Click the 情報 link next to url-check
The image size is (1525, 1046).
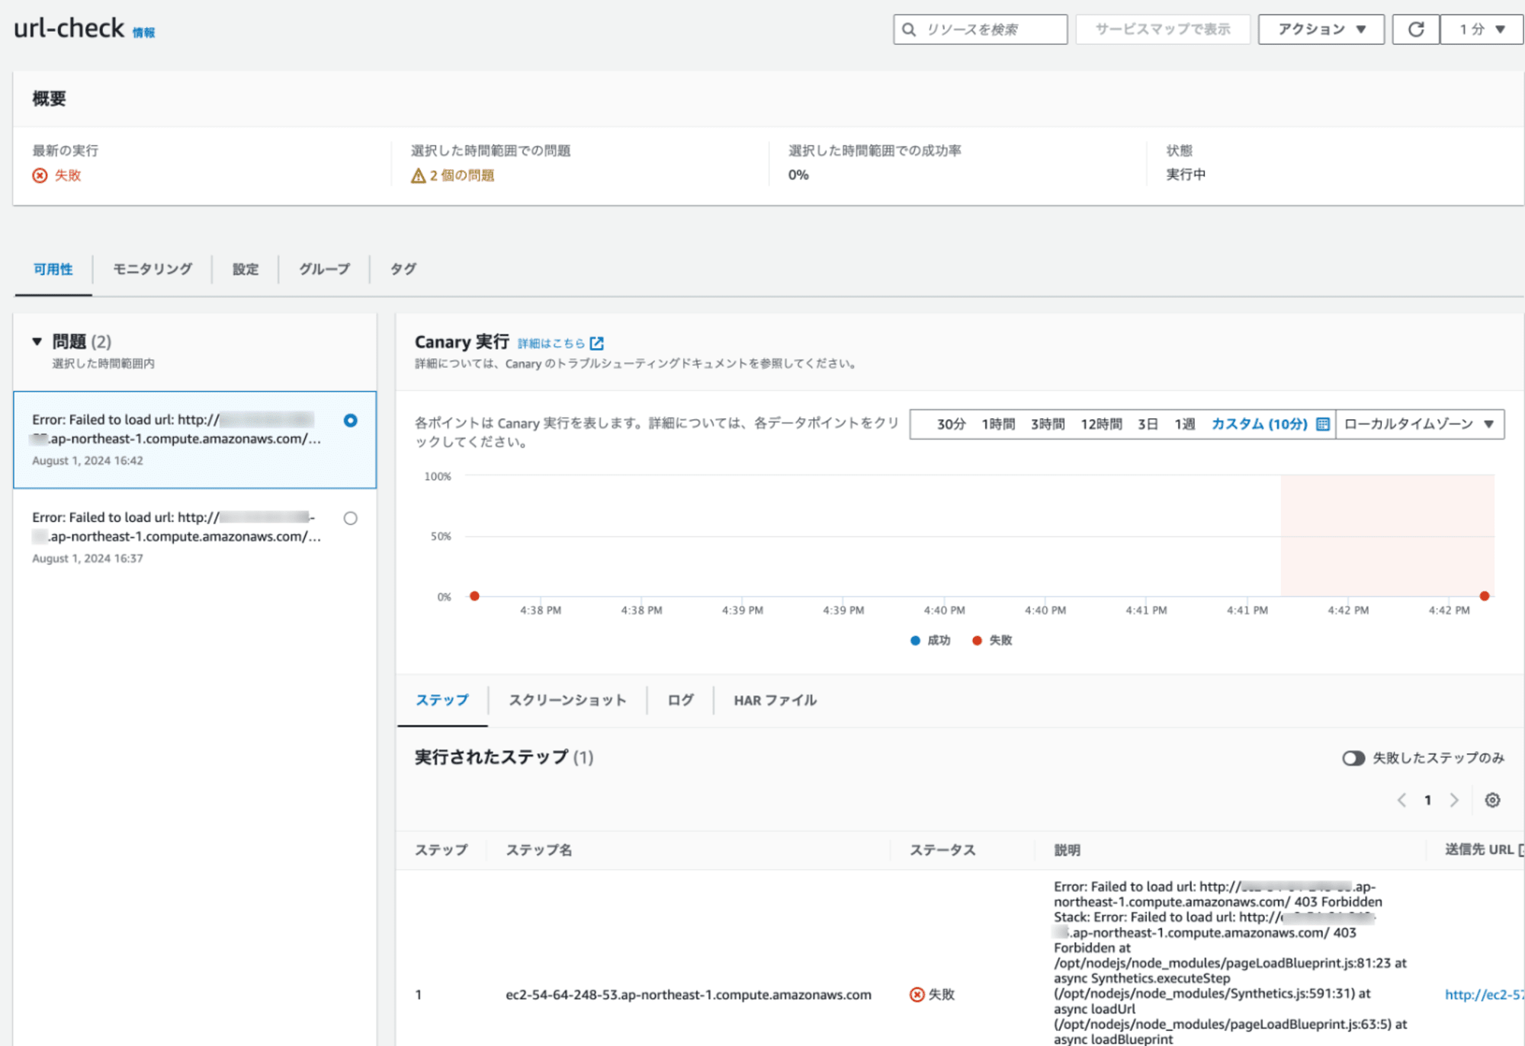[143, 33]
